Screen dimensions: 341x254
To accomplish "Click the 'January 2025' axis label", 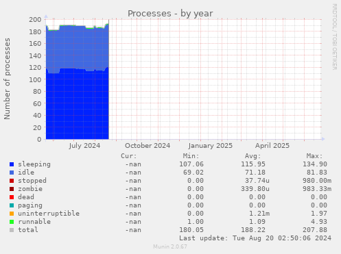I will [x=211, y=146].
